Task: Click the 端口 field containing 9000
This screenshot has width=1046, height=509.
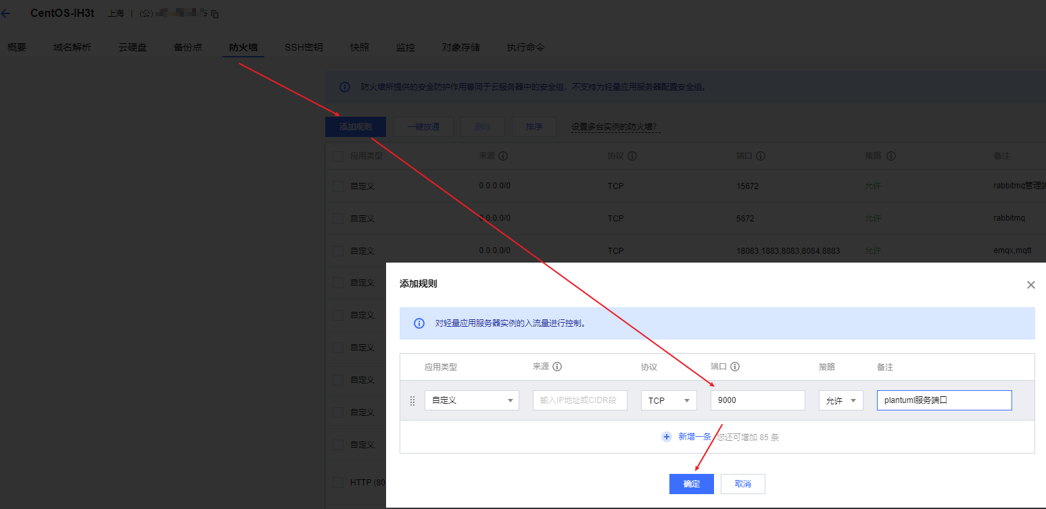Action: point(758,400)
